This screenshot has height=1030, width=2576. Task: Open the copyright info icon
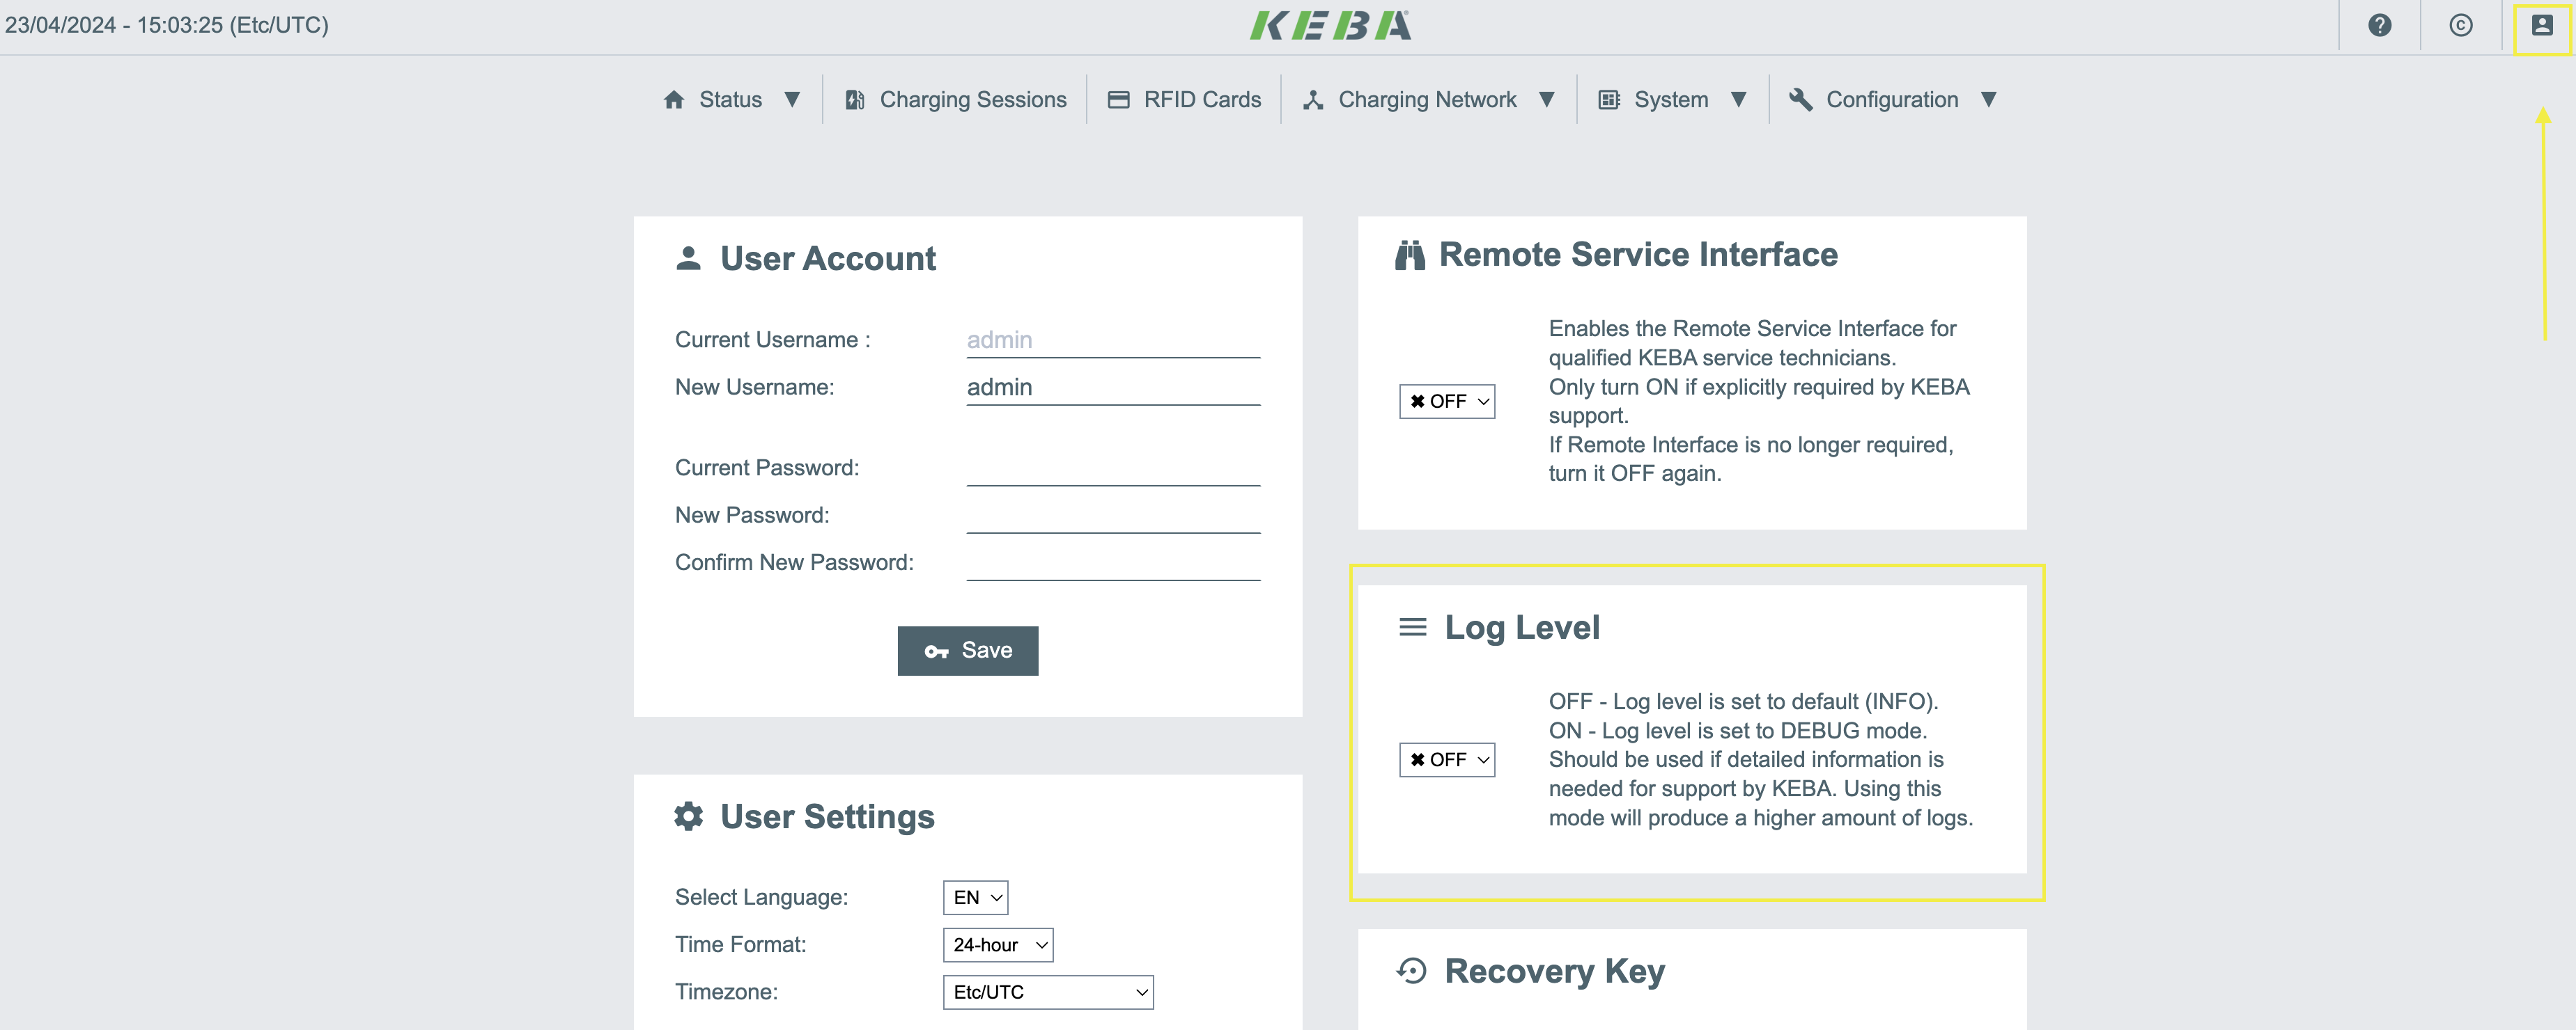point(2460,25)
